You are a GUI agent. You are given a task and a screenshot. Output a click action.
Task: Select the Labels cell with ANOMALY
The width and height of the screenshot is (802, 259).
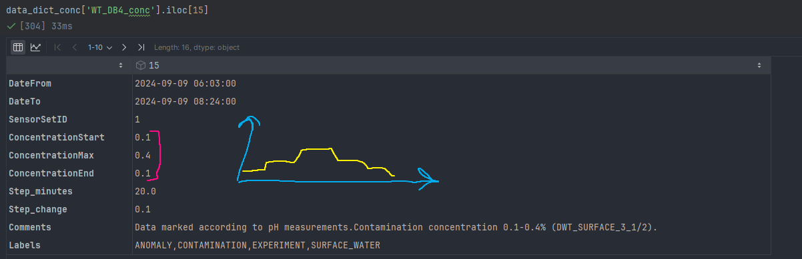(258, 245)
